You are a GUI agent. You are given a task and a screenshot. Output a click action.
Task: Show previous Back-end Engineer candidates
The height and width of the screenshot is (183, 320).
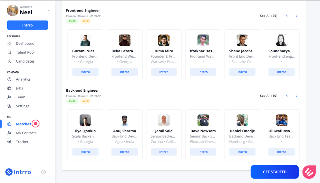point(287,96)
